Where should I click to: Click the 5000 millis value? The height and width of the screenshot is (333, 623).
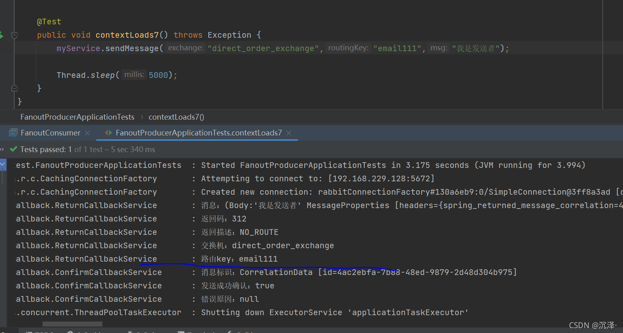coord(158,75)
